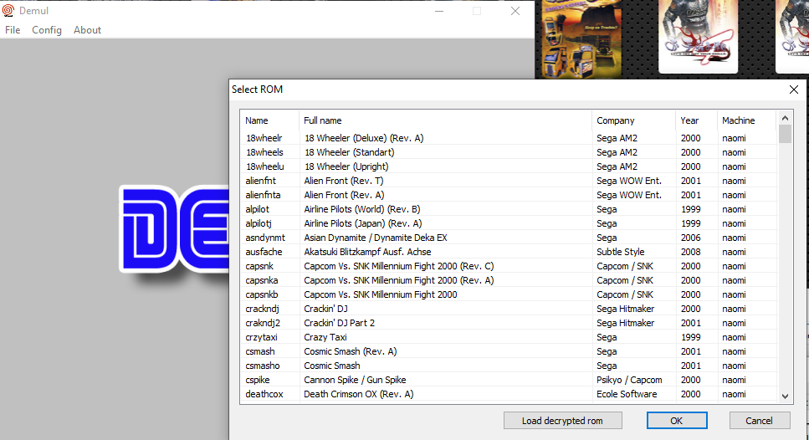Screen dimensions: 809x440
Task: Click the scroll down arrow of ROM list
Action: 785,397
